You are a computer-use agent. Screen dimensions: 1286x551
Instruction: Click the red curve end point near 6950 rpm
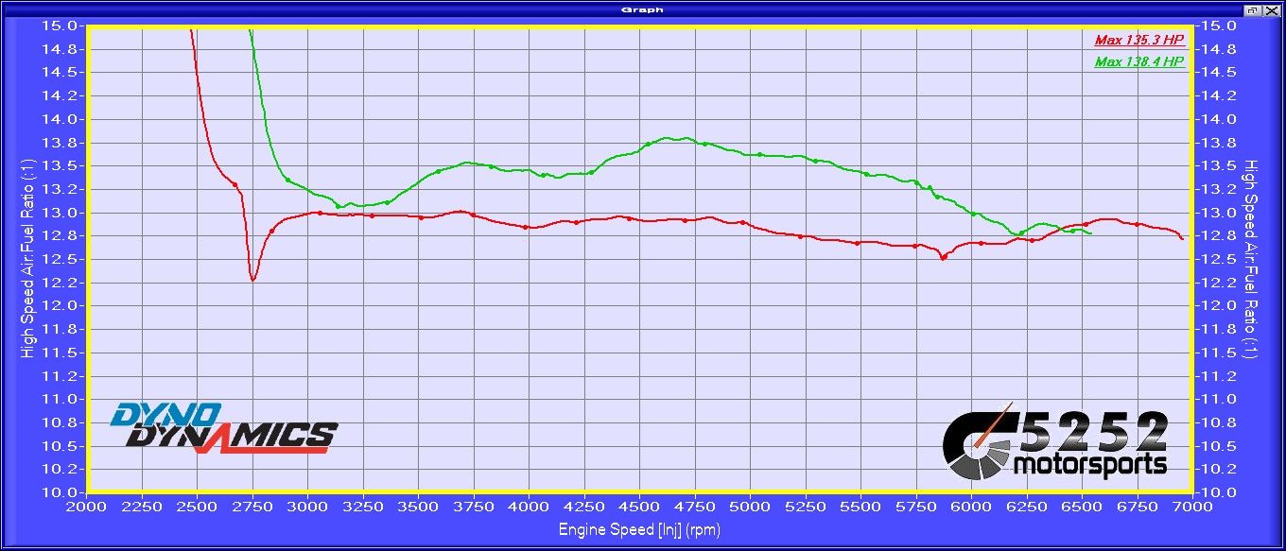pyautogui.click(x=1182, y=238)
